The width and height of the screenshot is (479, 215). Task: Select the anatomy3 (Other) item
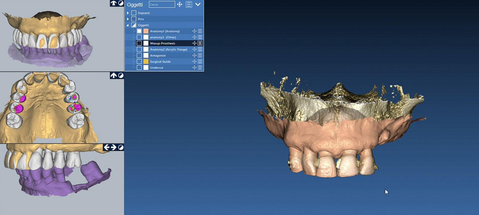163,37
